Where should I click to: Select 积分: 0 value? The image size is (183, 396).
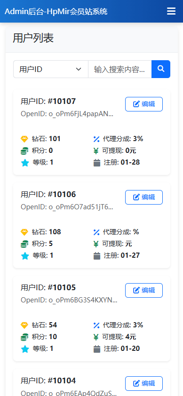tap(42, 150)
